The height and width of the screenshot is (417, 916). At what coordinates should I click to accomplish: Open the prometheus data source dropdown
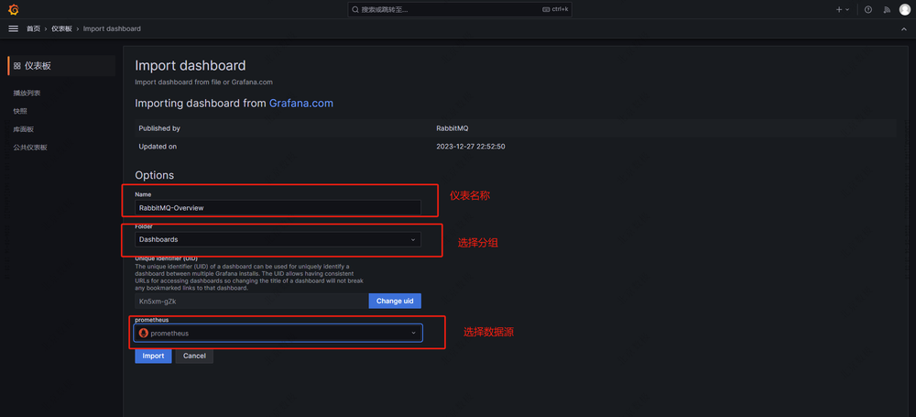pos(278,333)
